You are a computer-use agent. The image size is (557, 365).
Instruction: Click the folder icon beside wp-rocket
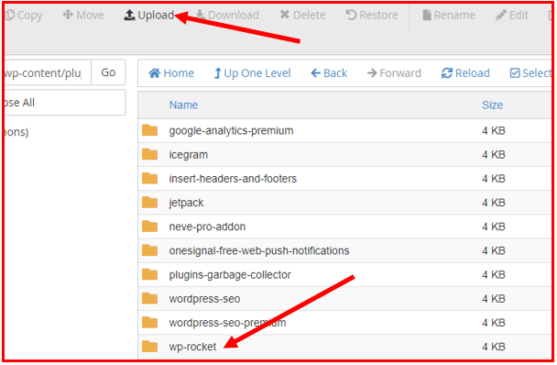point(149,347)
